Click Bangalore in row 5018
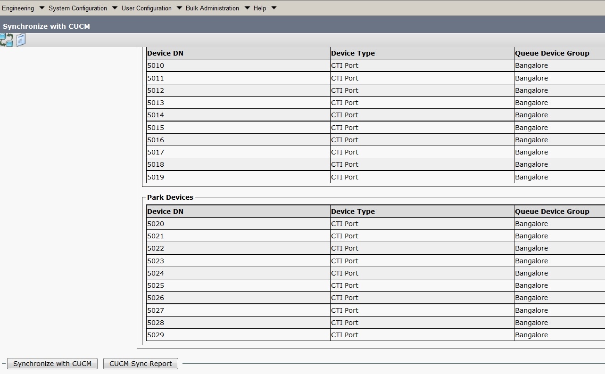Screen dimensions: 605x374 (531, 164)
